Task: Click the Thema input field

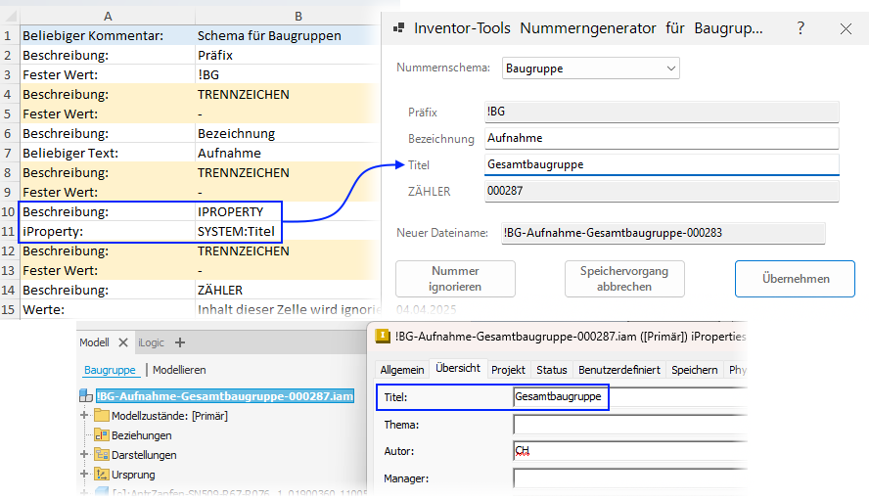Action: 630,425
